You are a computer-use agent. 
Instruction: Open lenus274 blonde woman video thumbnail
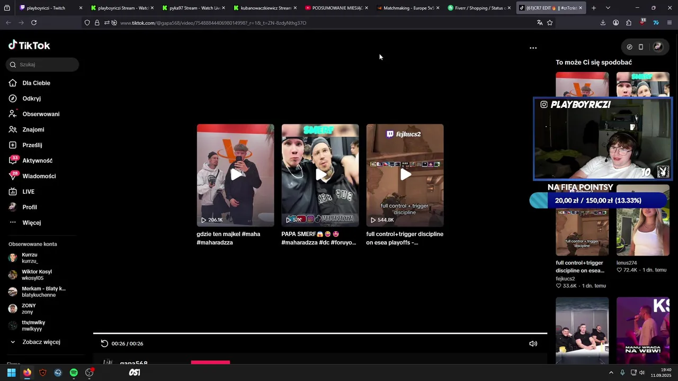pos(643,232)
